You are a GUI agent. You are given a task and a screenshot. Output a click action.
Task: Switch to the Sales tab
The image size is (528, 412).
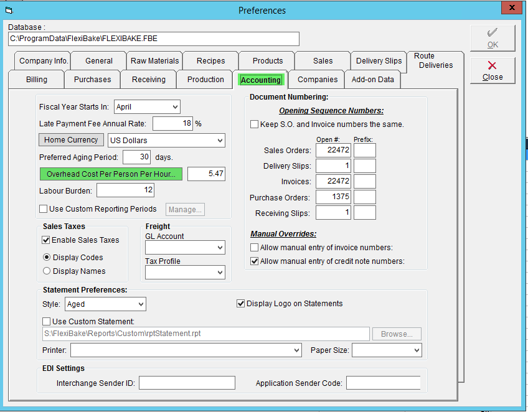point(323,61)
